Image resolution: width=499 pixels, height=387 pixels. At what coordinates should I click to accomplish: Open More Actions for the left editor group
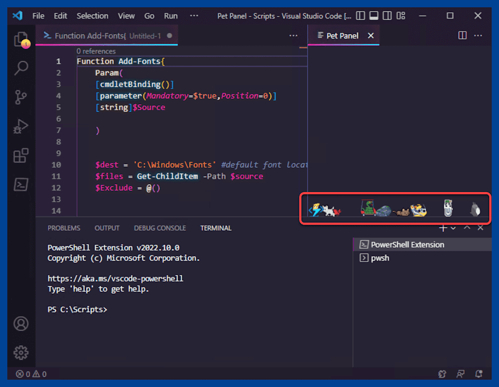(294, 35)
